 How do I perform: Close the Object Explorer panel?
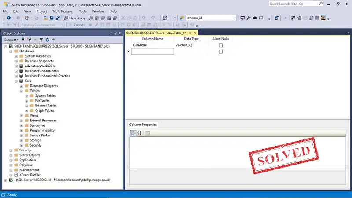(x=120, y=33)
